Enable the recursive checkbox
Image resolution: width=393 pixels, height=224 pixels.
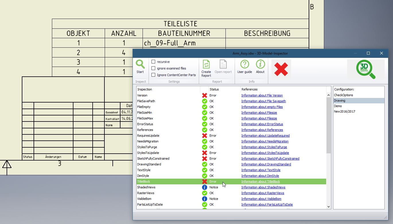pos(153,62)
